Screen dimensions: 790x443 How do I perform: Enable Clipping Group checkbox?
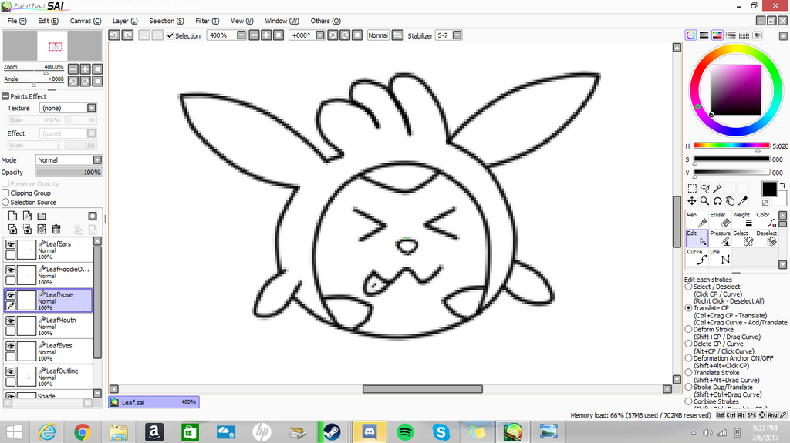point(5,193)
